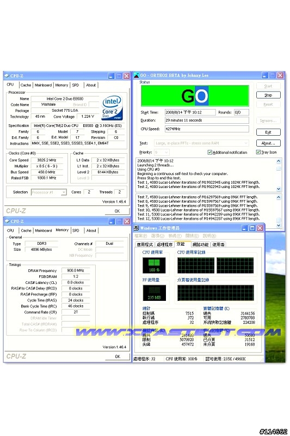
Task: Open About tab in lower CPU-Z window
Action: tap(91, 231)
